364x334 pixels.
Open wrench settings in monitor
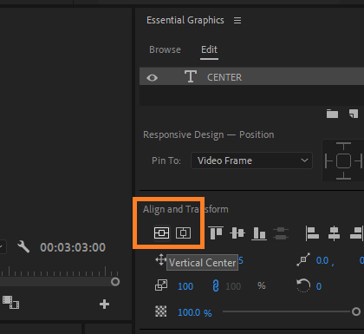pos(23,246)
